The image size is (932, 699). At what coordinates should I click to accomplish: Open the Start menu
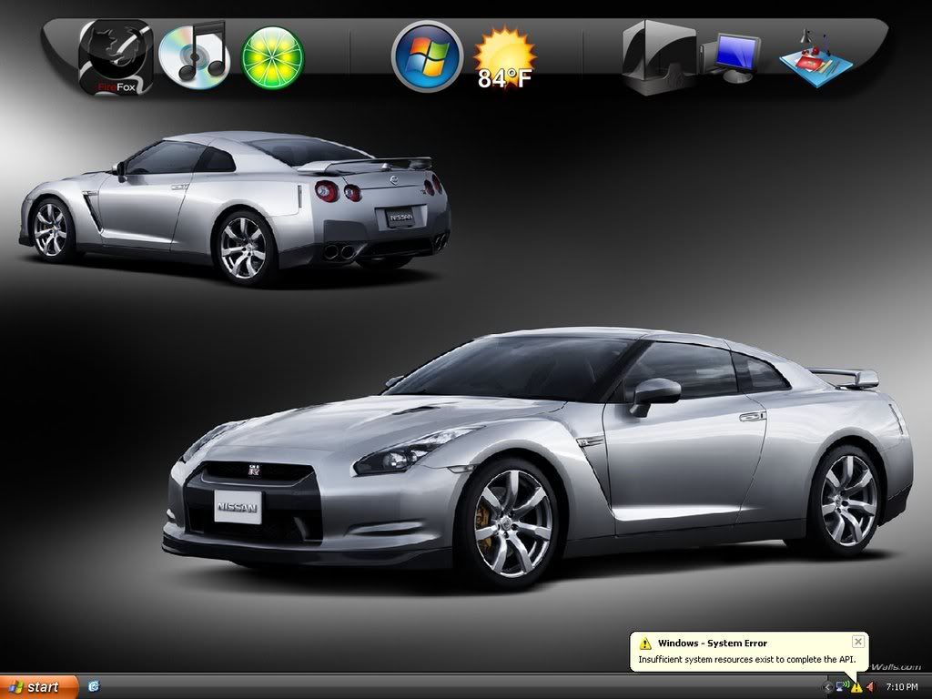point(35,686)
